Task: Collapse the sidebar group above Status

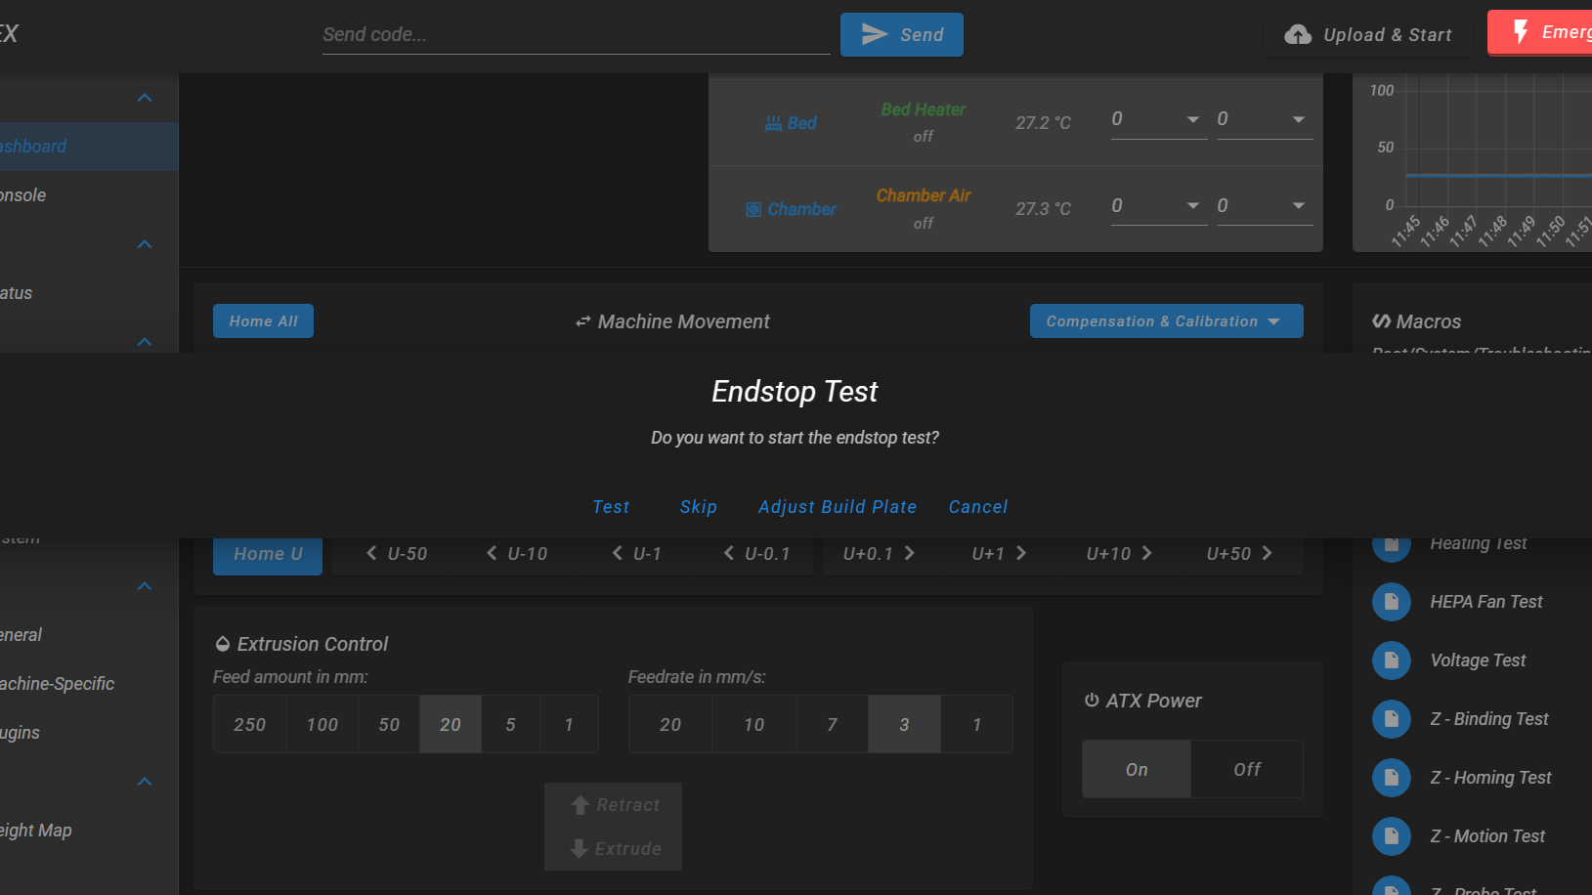Action: pos(145,244)
